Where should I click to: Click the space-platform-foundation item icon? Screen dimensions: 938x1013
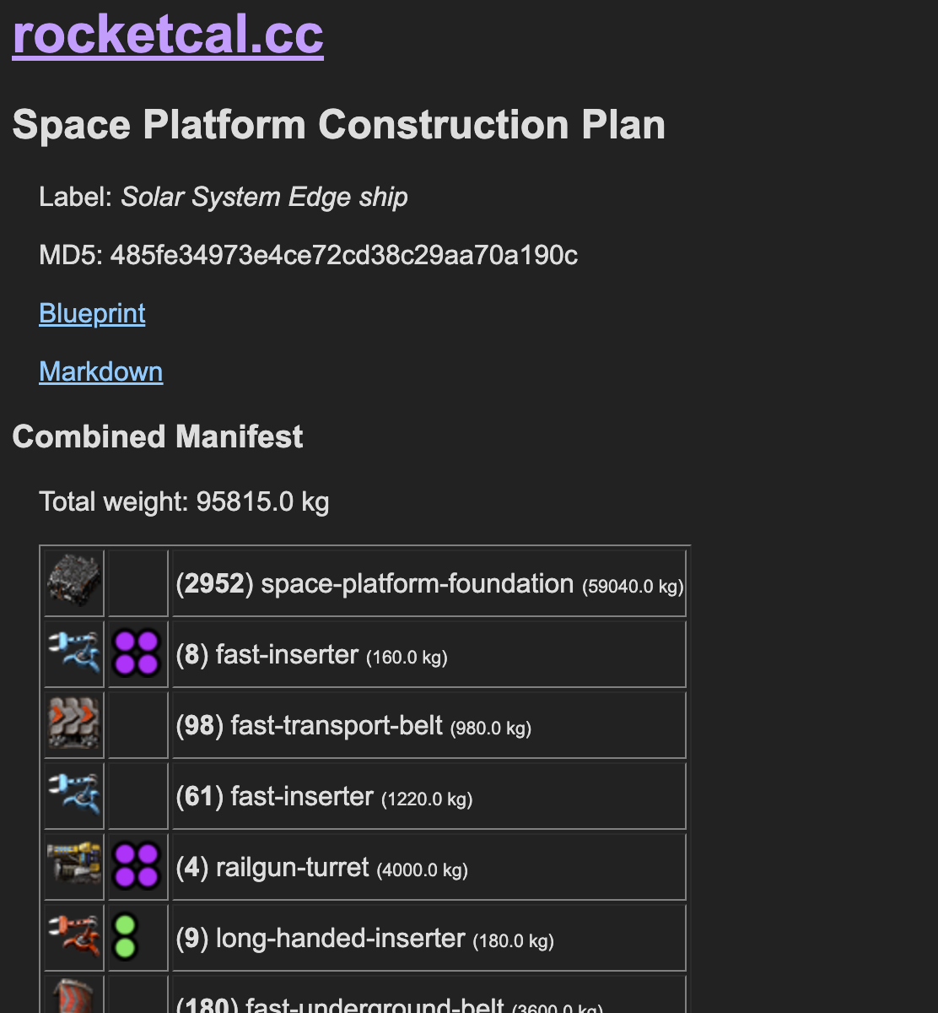pos(74,582)
